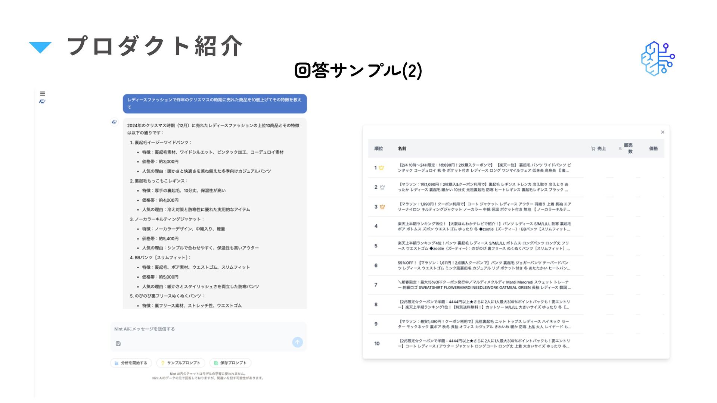The width and height of the screenshot is (717, 403).
Task: Click the gold crown icon on rank 1
Action: [381, 168]
